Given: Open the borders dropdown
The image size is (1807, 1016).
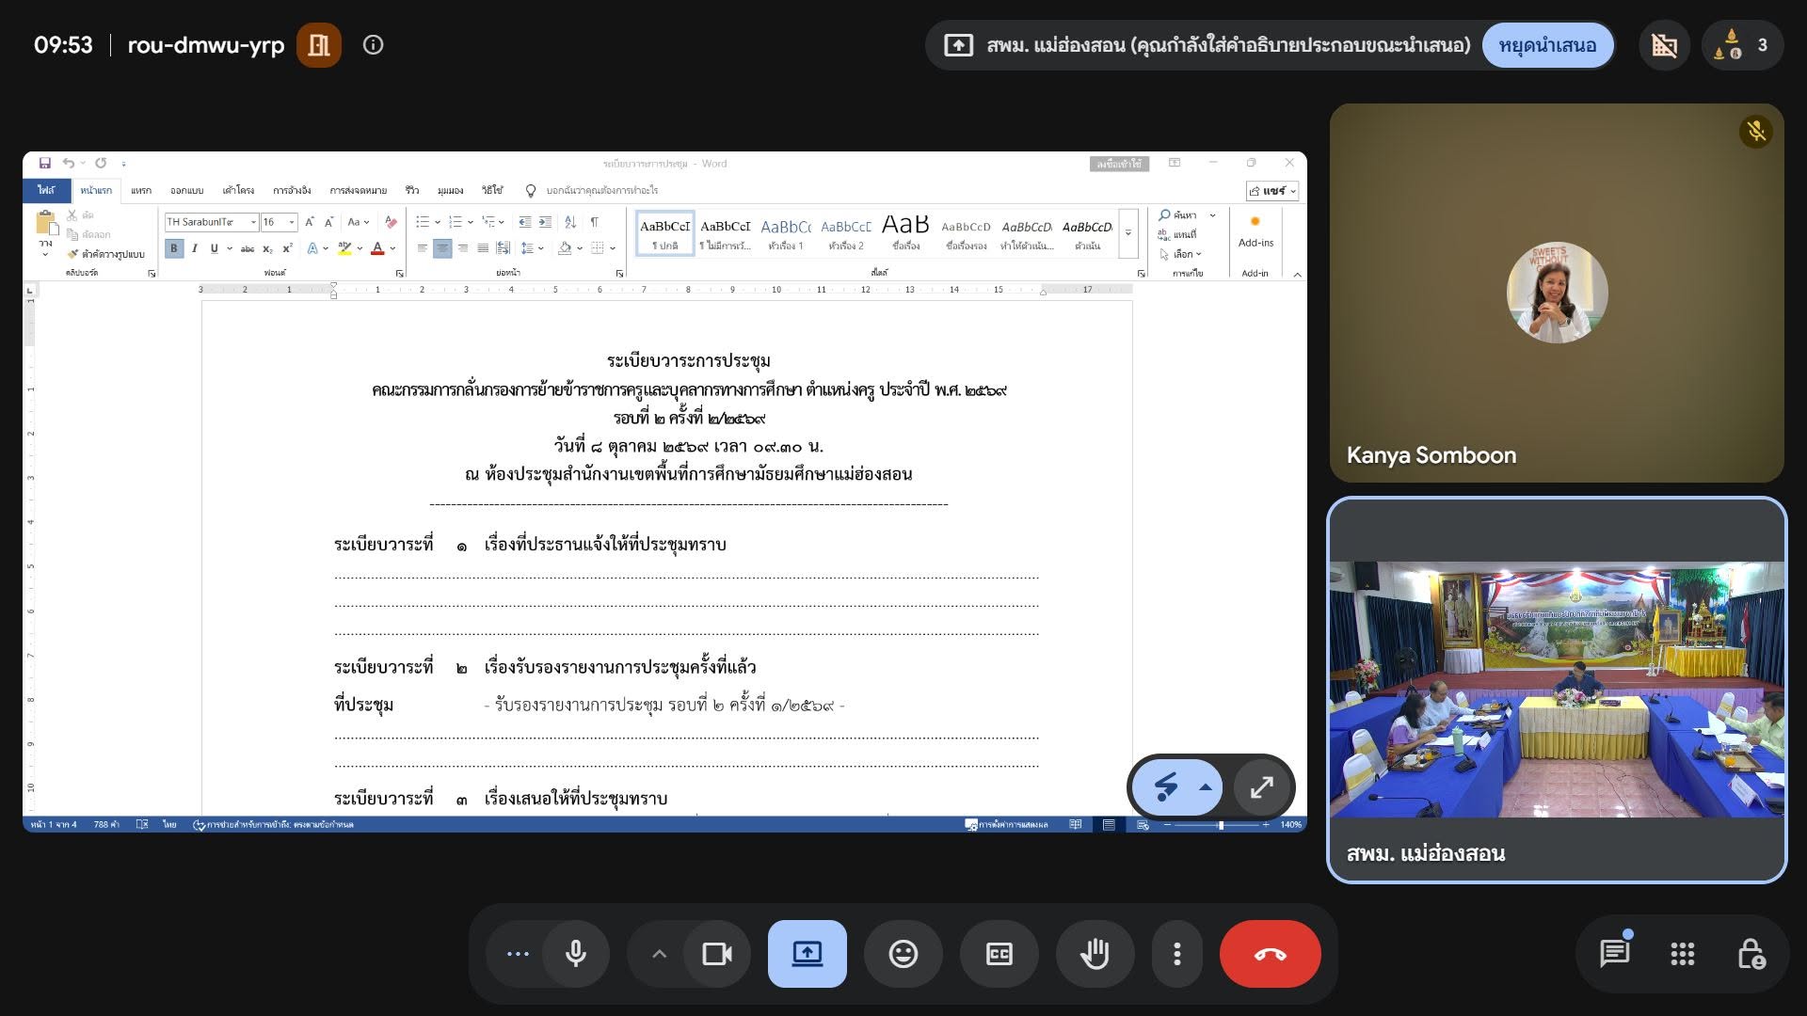Looking at the screenshot, I should pos(612,248).
